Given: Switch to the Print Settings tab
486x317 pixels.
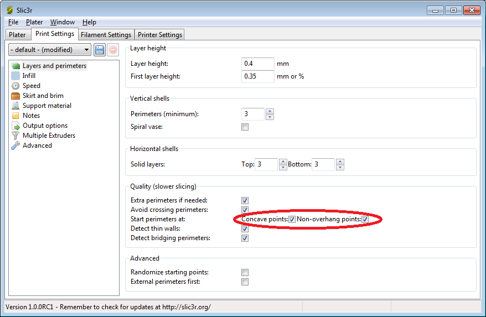Looking at the screenshot, I should [x=55, y=34].
